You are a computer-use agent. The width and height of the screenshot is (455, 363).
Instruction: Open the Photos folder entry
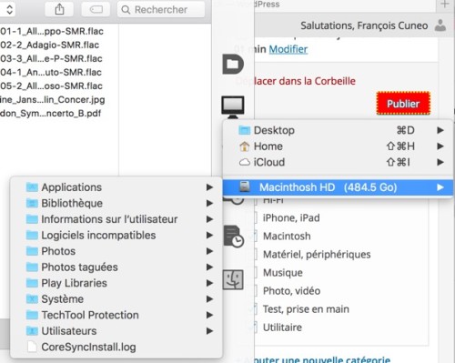(116, 251)
